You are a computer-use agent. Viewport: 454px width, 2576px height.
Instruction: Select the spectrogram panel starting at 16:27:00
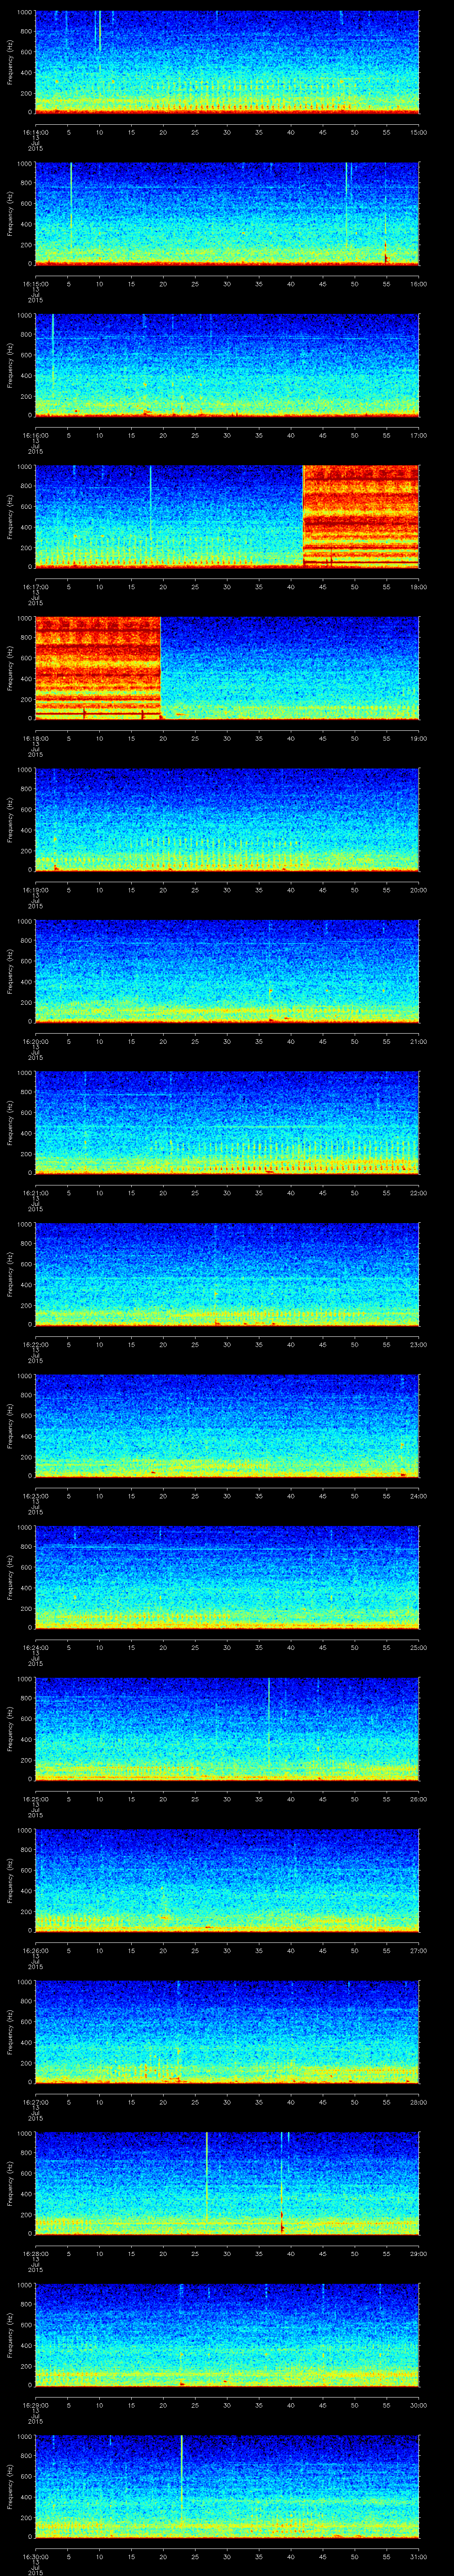227,2032
